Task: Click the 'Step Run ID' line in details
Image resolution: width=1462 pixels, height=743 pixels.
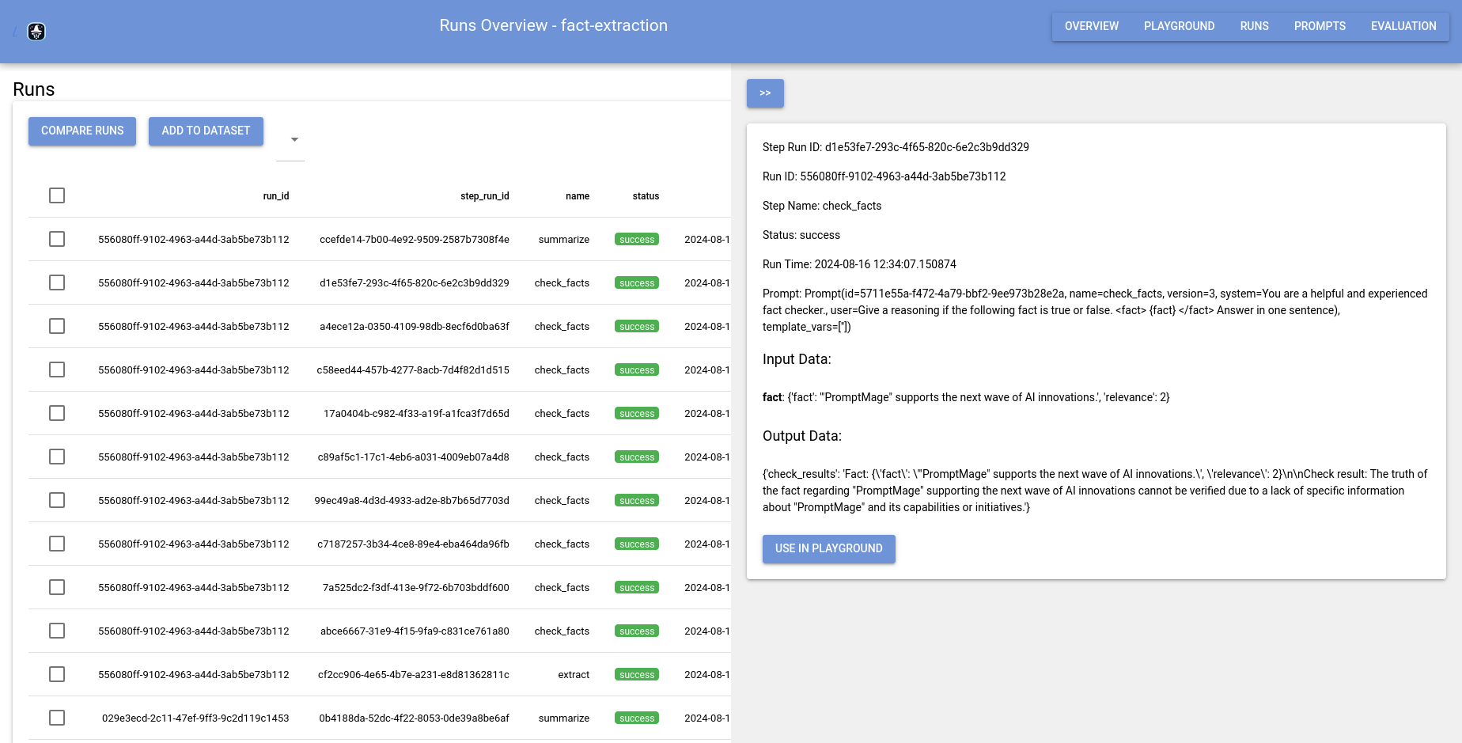Action: (896, 147)
